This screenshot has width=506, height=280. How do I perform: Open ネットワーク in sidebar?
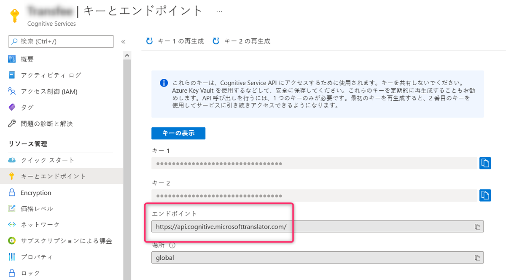click(x=40, y=224)
